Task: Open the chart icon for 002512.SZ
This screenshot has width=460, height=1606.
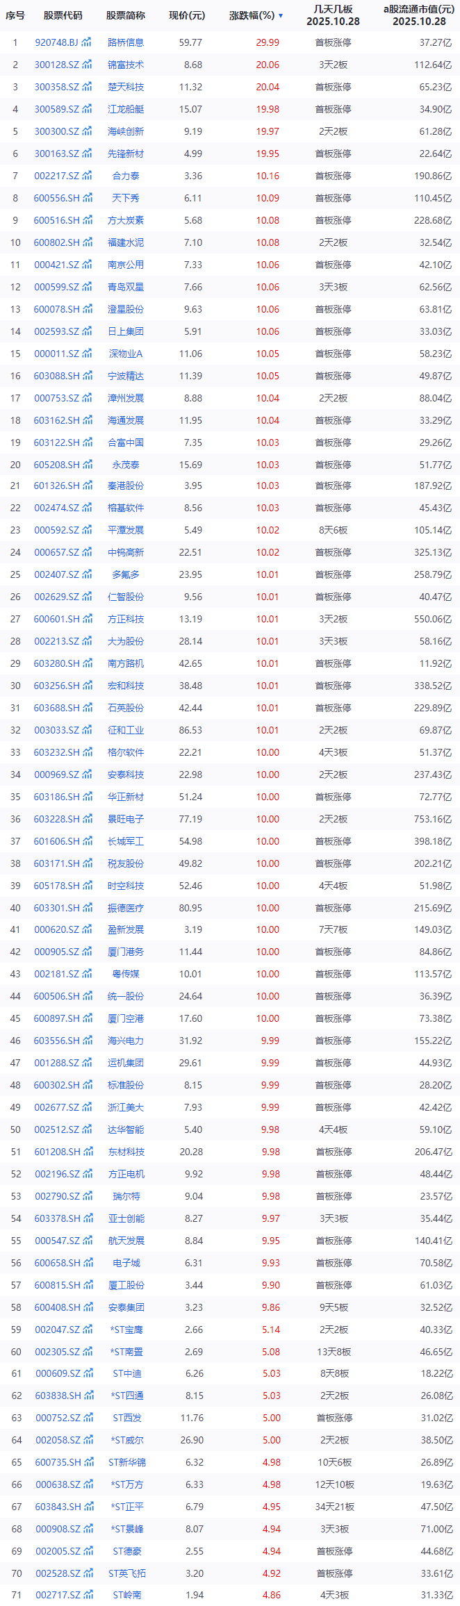Action: pyautogui.click(x=87, y=1129)
